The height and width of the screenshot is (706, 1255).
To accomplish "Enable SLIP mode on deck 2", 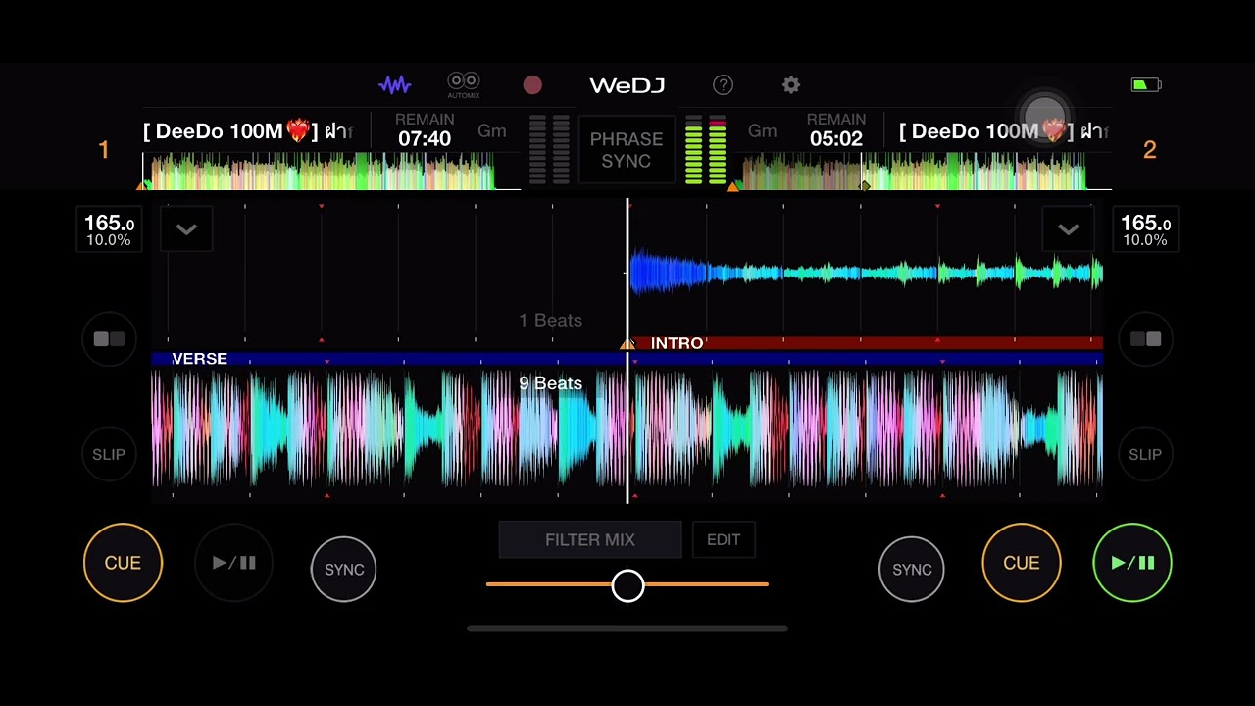I will [1145, 455].
